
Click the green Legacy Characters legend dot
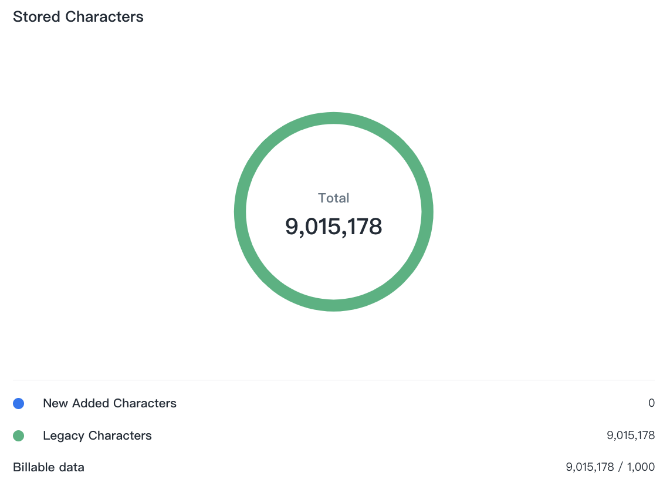point(18,436)
